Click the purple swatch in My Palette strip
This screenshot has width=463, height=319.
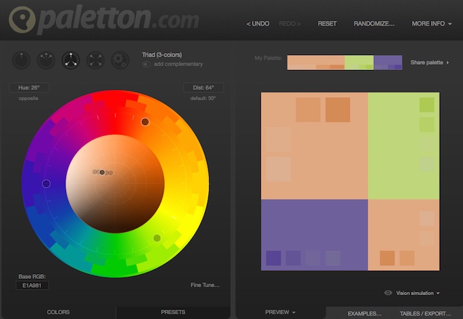tap(388, 63)
